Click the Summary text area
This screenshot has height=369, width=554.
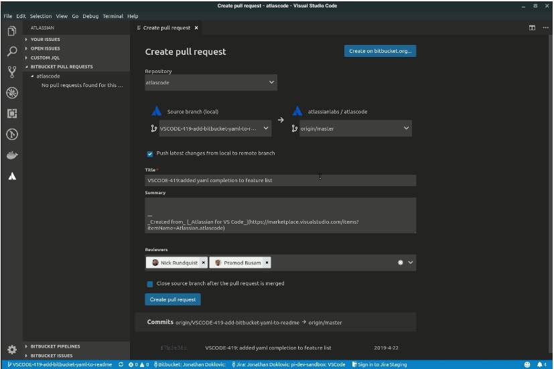pyautogui.click(x=281, y=216)
